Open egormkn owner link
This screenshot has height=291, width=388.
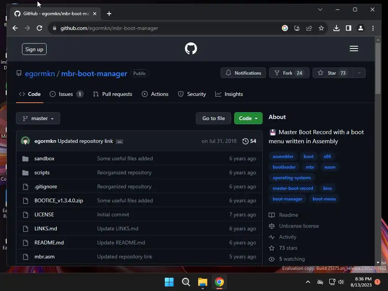(40, 74)
